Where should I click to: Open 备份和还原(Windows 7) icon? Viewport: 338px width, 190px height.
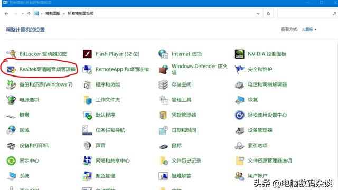(x=11, y=84)
